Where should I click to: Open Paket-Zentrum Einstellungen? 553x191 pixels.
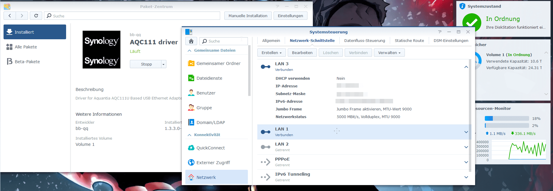point(290,16)
